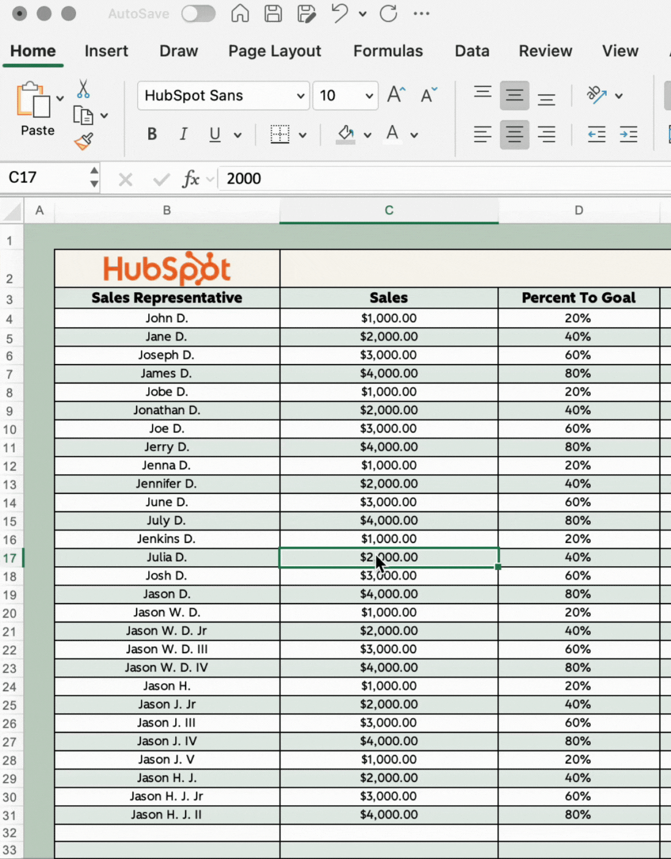Click the Cut scissors icon
The width and height of the screenshot is (671, 859).
[83, 89]
